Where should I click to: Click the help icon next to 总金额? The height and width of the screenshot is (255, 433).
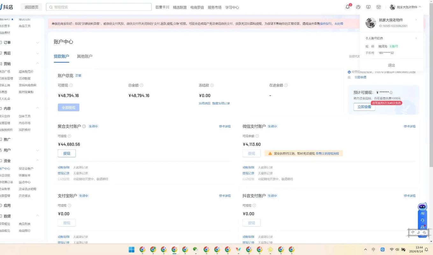(141, 85)
